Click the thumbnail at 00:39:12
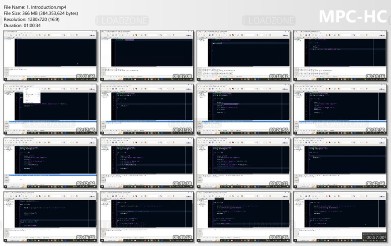This screenshot has width=391, height=246. (243, 163)
